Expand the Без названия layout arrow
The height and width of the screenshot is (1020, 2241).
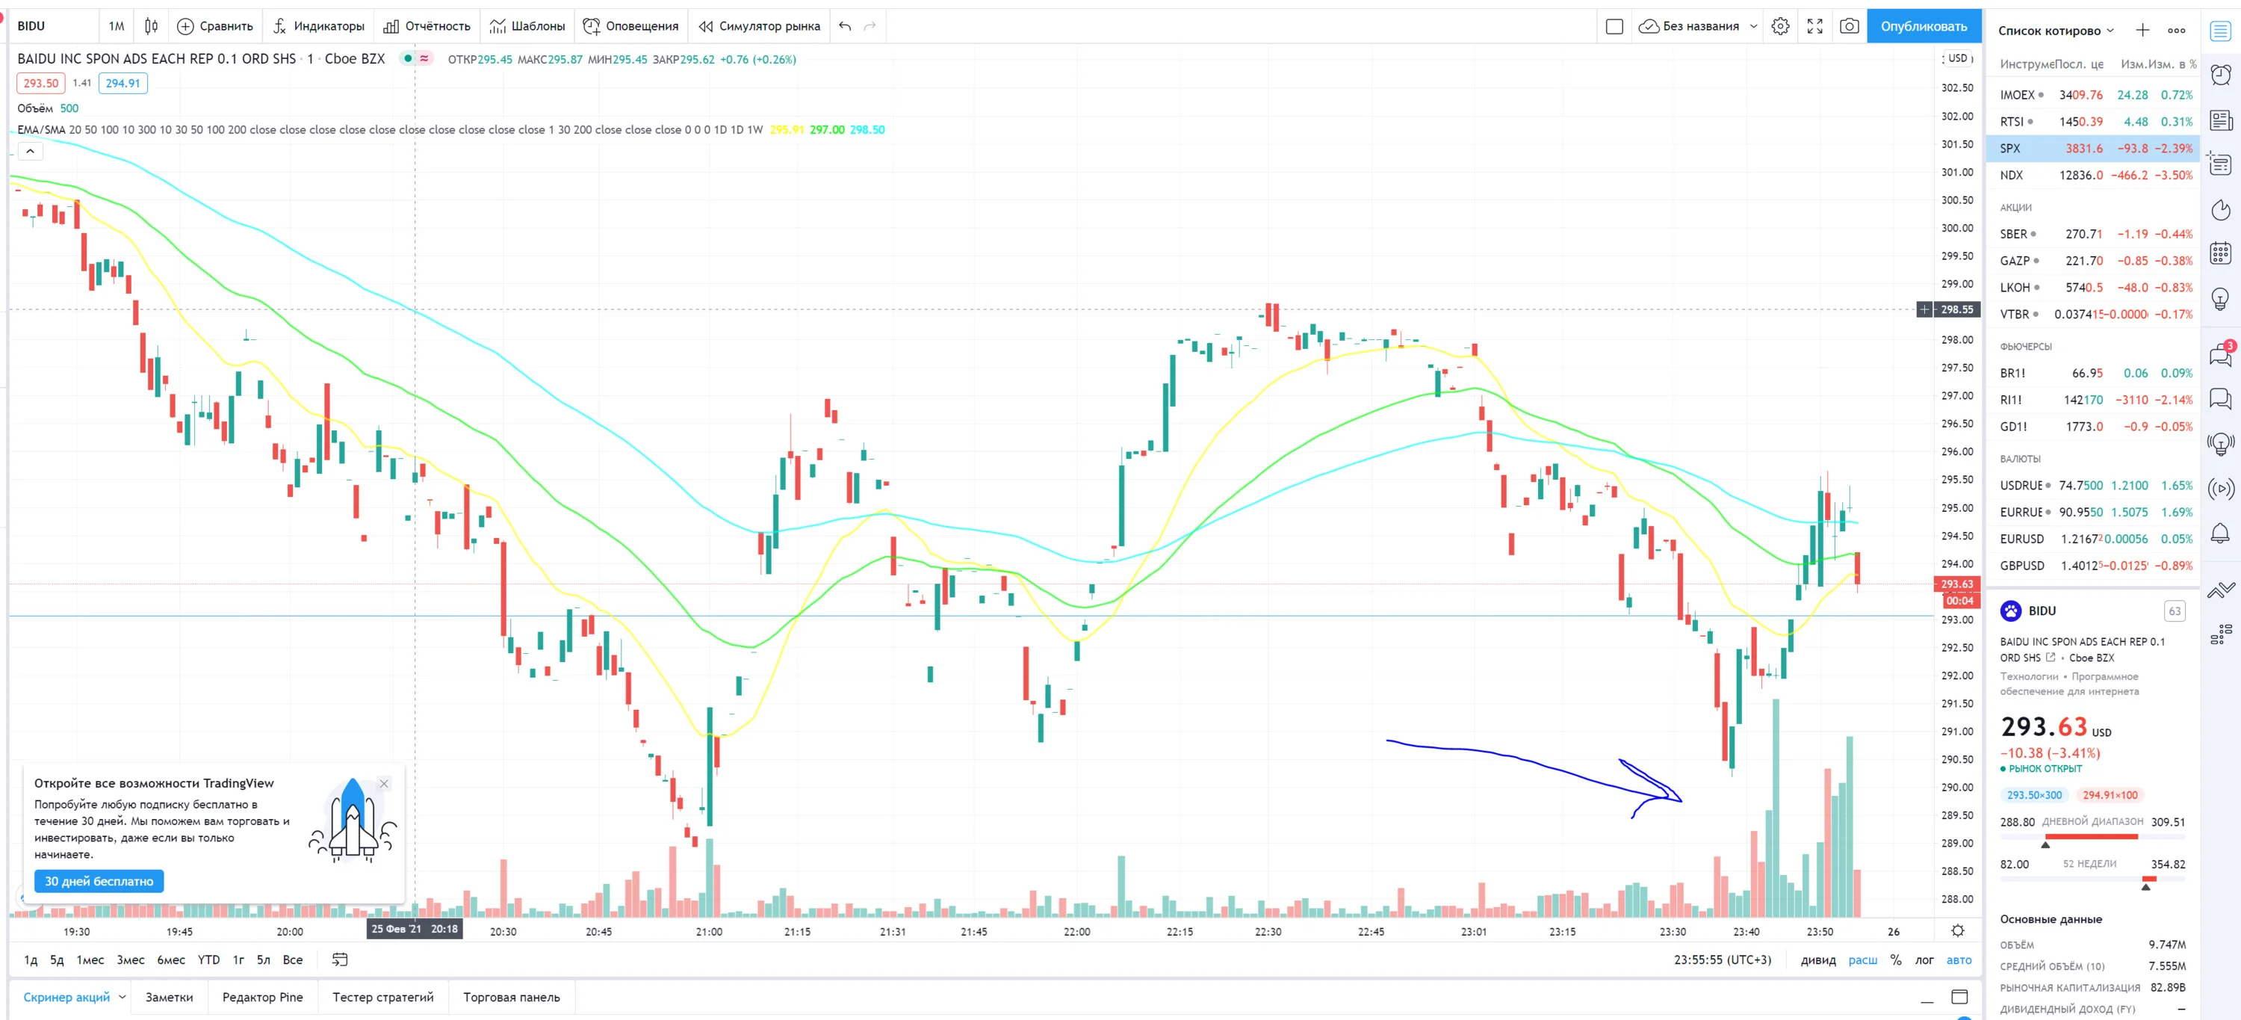click(1754, 26)
